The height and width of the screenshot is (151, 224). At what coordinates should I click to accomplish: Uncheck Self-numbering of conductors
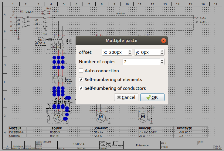click(x=81, y=88)
